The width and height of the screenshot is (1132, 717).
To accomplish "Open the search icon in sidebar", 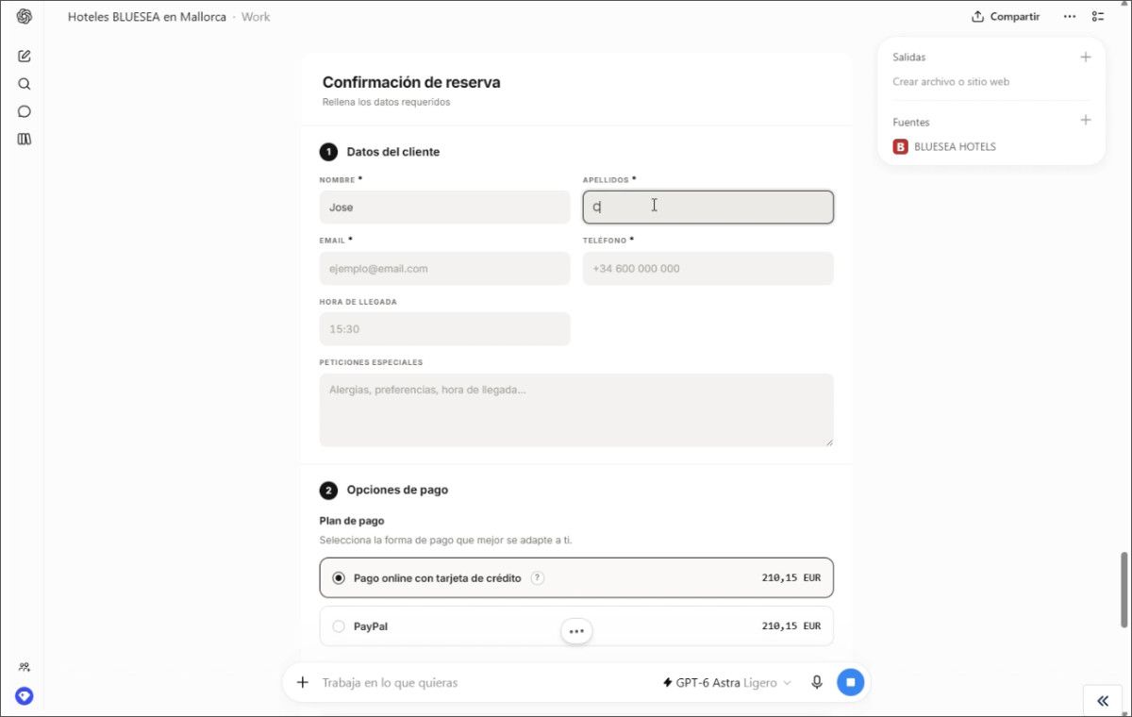I will [25, 84].
